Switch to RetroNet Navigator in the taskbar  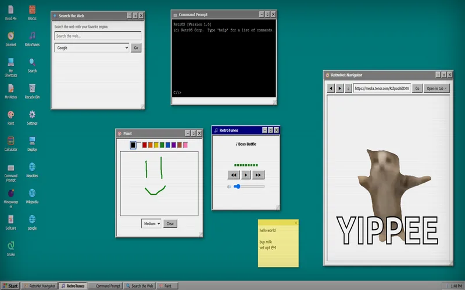pyautogui.click(x=40, y=286)
